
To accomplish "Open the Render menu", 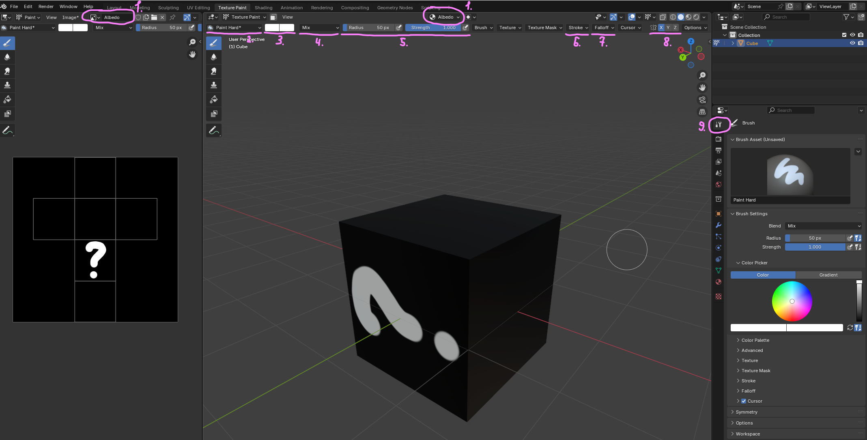I will [46, 6].
